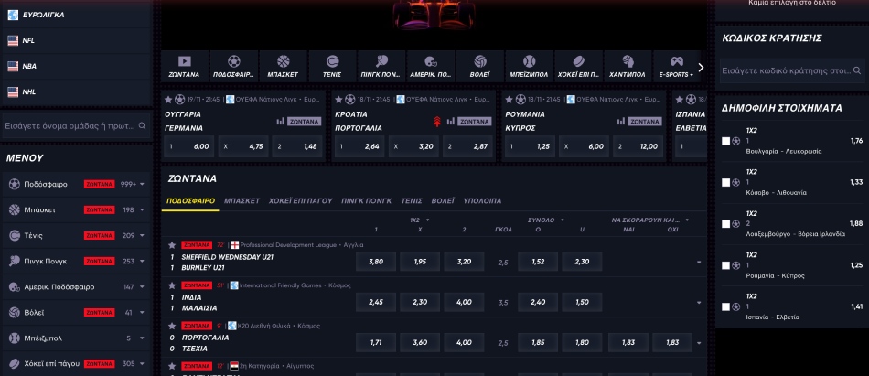
Task: Check the Λουξεμβούργο - Βόρεια Ιρλανδία bet
Action: coord(725,224)
